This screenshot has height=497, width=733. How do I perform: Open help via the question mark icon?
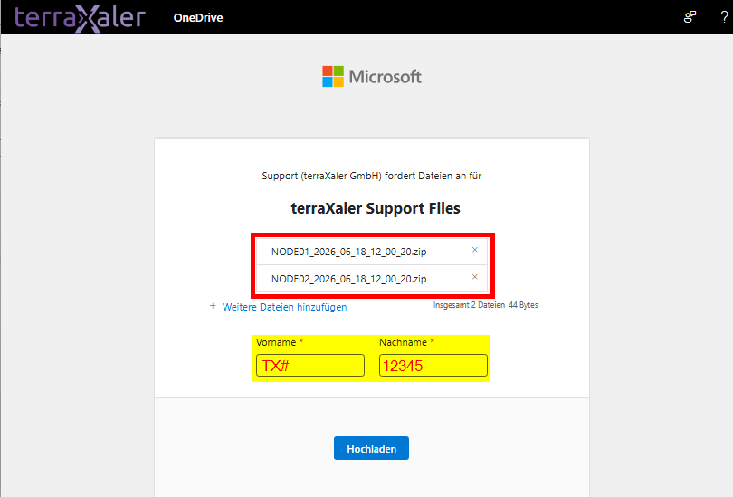(724, 17)
